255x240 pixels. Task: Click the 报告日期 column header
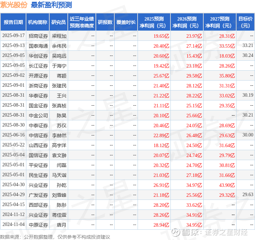pos(13,22)
